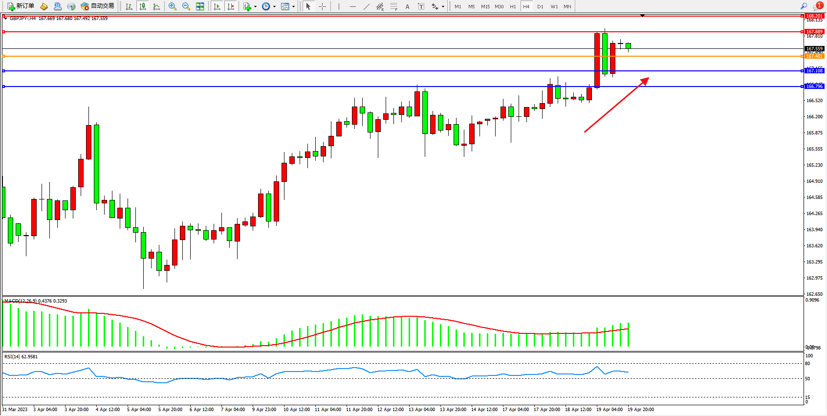Toggle AutoTrading (自动交易) button
The width and height of the screenshot is (827, 416).
98,6
